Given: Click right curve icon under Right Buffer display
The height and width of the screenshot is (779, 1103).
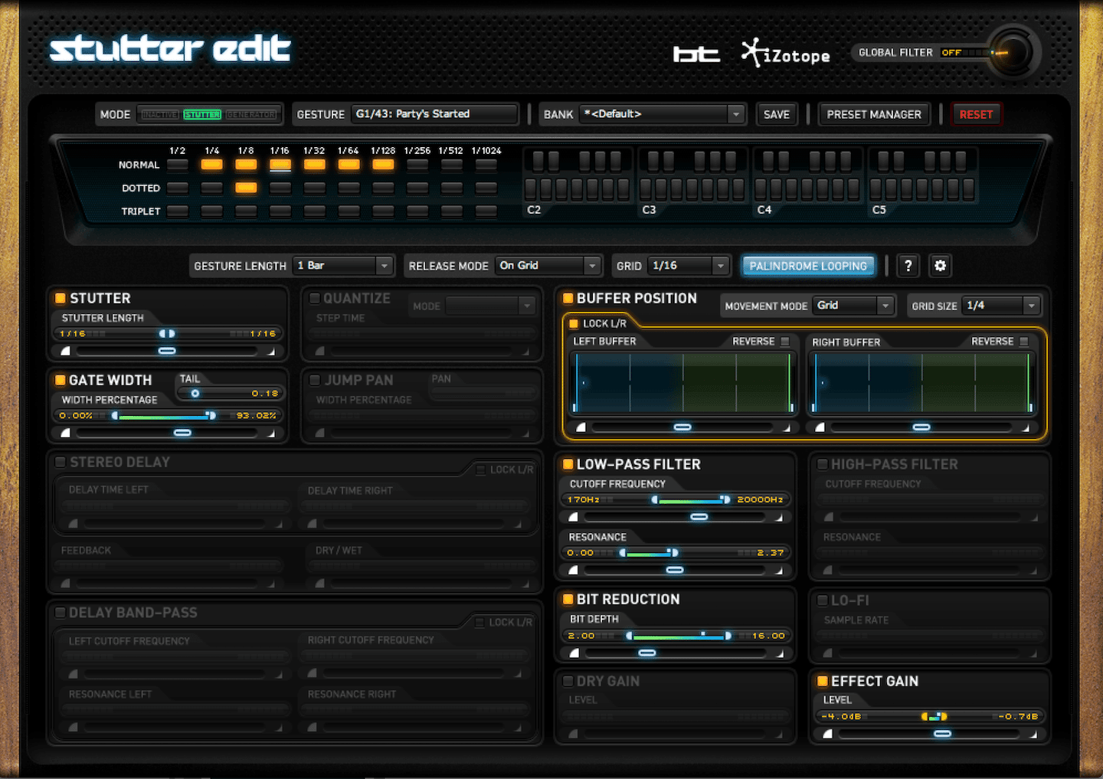Looking at the screenshot, I should pyautogui.click(x=1026, y=427).
